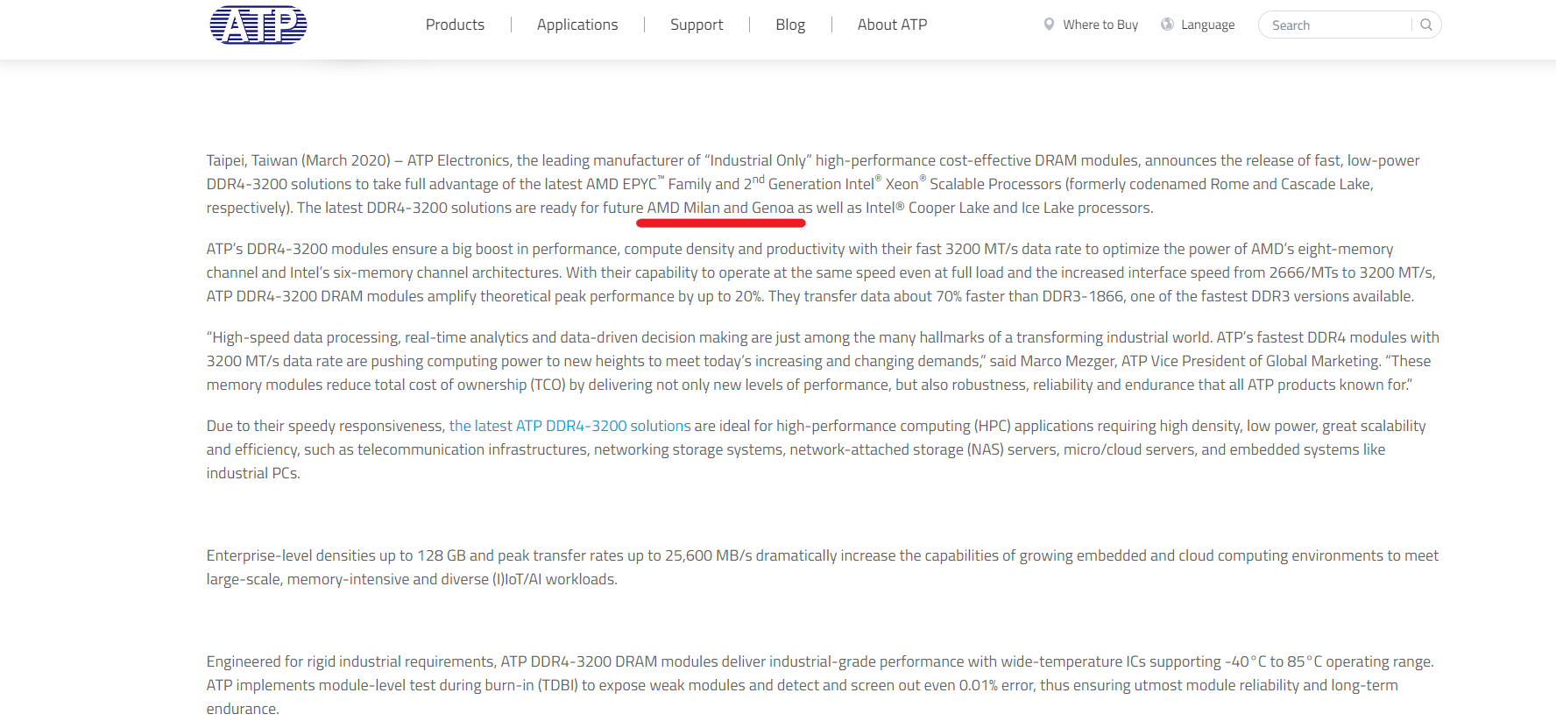Viewport: 1556px width, 721px height.
Task: Open the Support menu
Action: pyautogui.click(x=697, y=25)
